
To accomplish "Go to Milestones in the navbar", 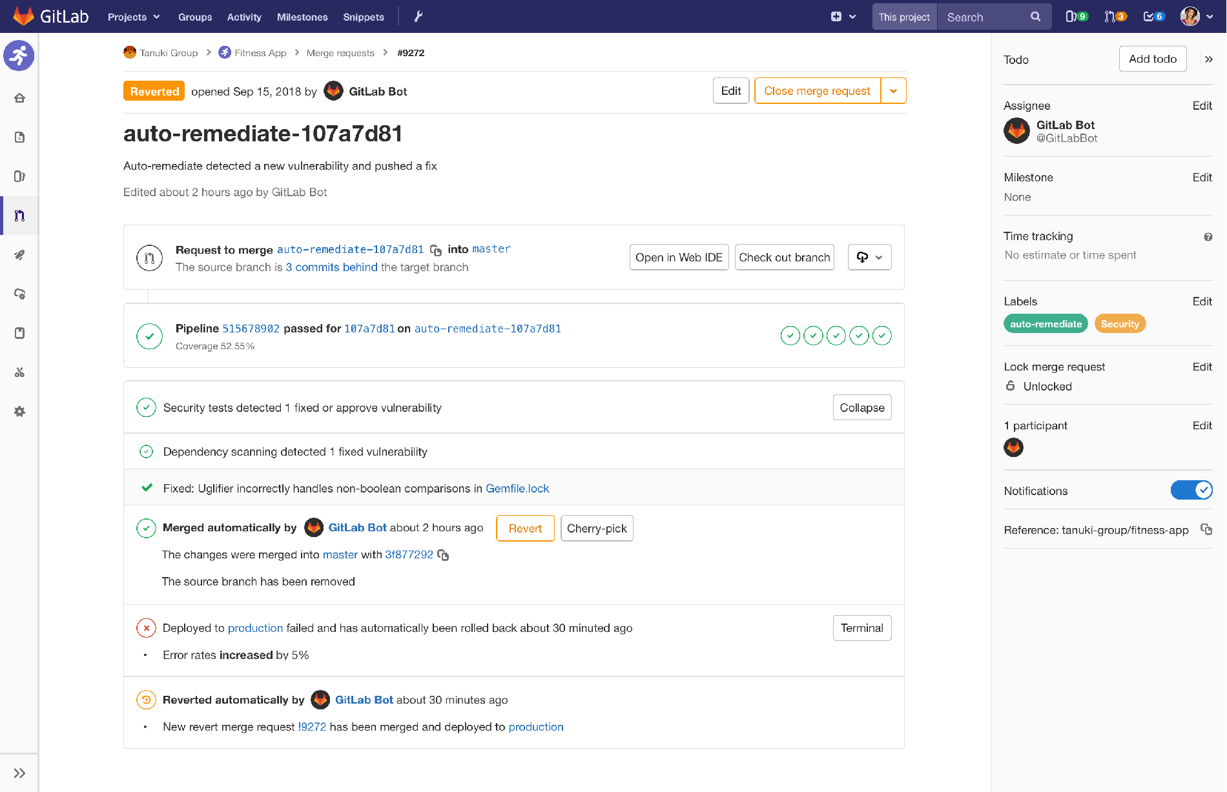I will click(x=302, y=17).
